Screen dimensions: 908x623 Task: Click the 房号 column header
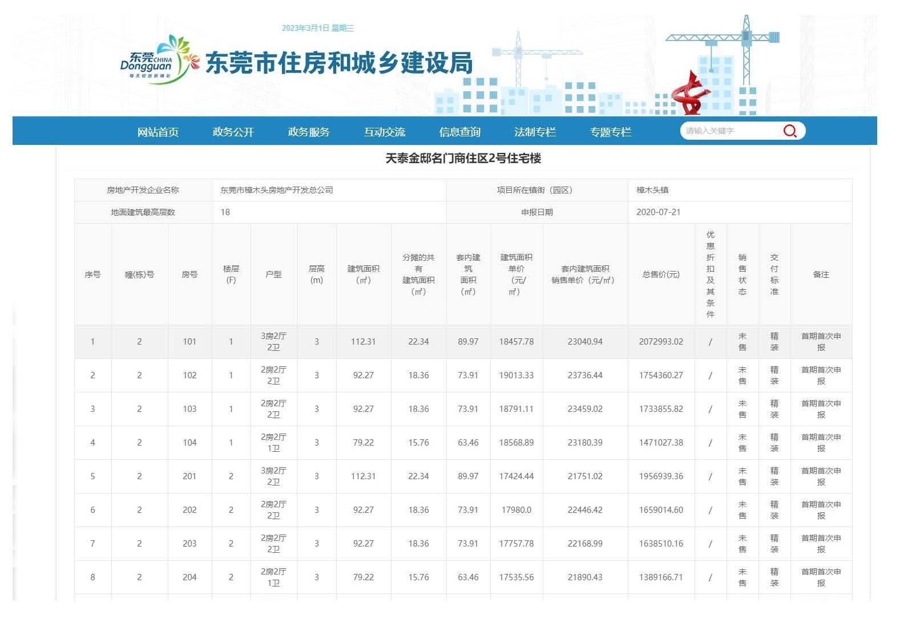pos(189,274)
